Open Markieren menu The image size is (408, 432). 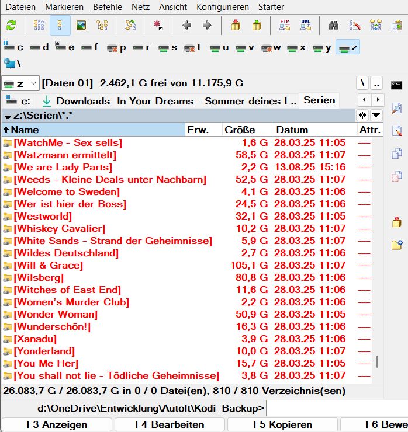click(64, 7)
